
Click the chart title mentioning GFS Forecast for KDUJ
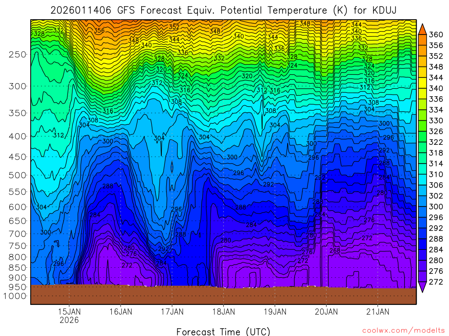223,10
